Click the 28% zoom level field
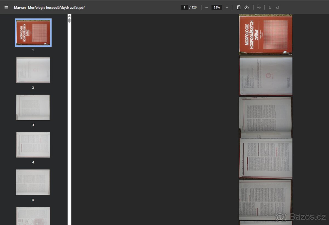The height and width of the screenshot is (225, 329). [217, 7]
